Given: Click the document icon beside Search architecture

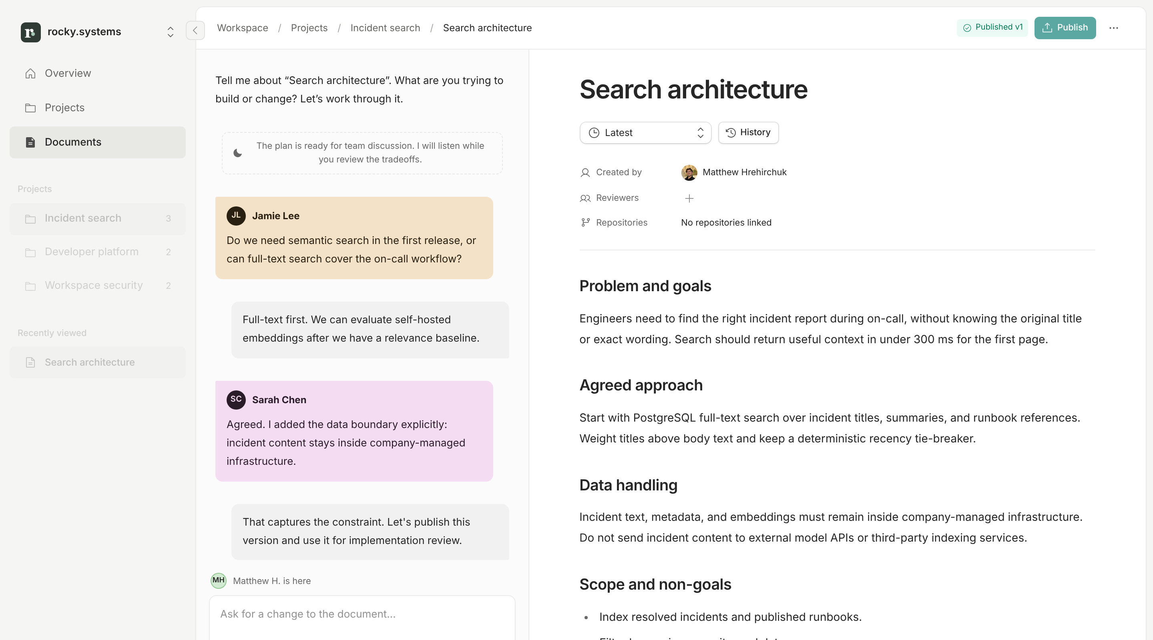Looking at the screenshot, I should (30, 362).
